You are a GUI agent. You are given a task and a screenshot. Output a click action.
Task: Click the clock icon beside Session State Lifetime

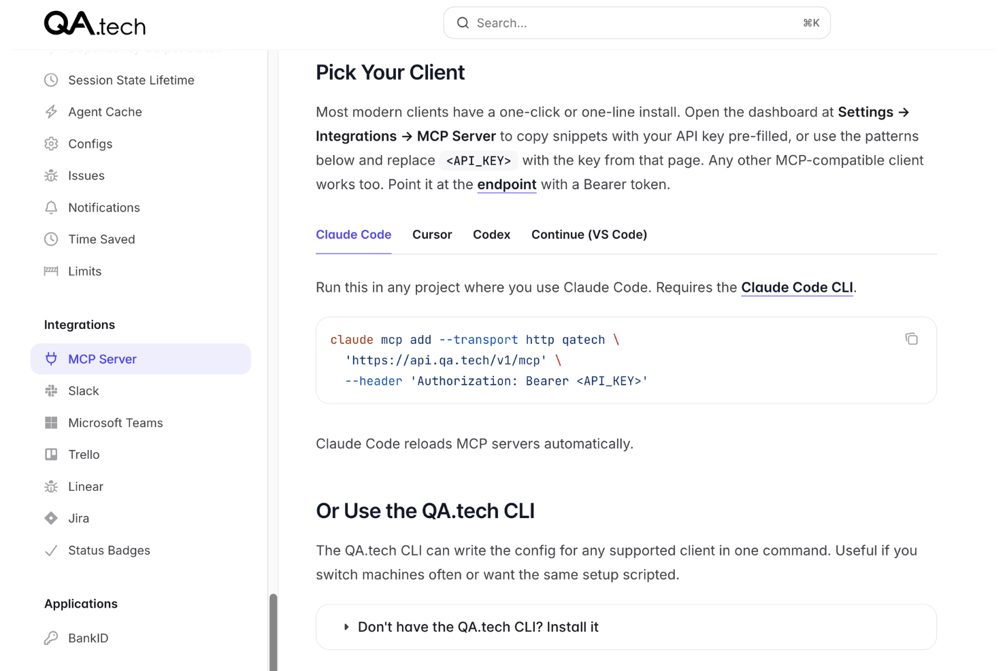pyautogui.click(x=51, y=80)
